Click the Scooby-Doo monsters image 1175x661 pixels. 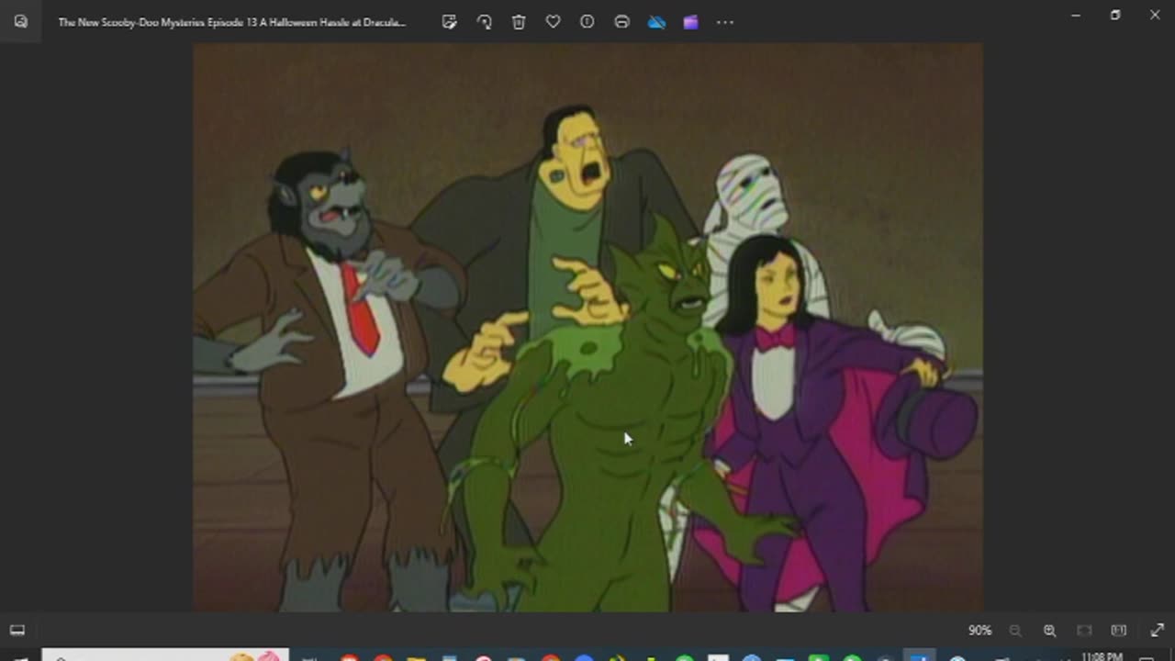click(587, 327)
